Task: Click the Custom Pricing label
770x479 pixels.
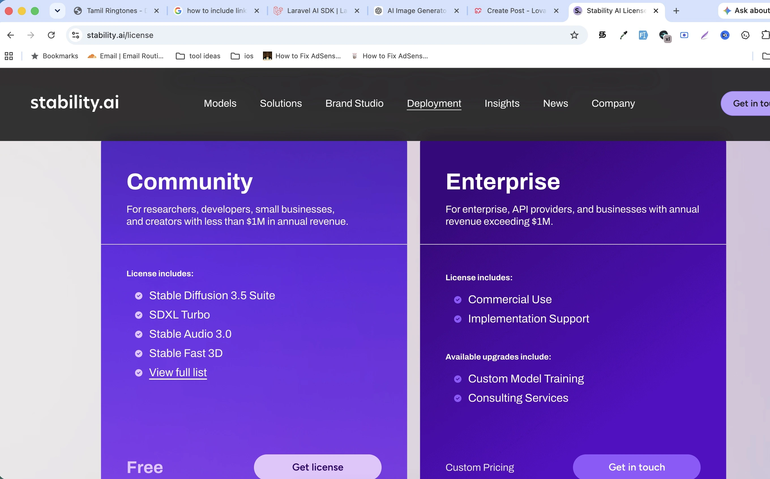Action: (480, 467)
